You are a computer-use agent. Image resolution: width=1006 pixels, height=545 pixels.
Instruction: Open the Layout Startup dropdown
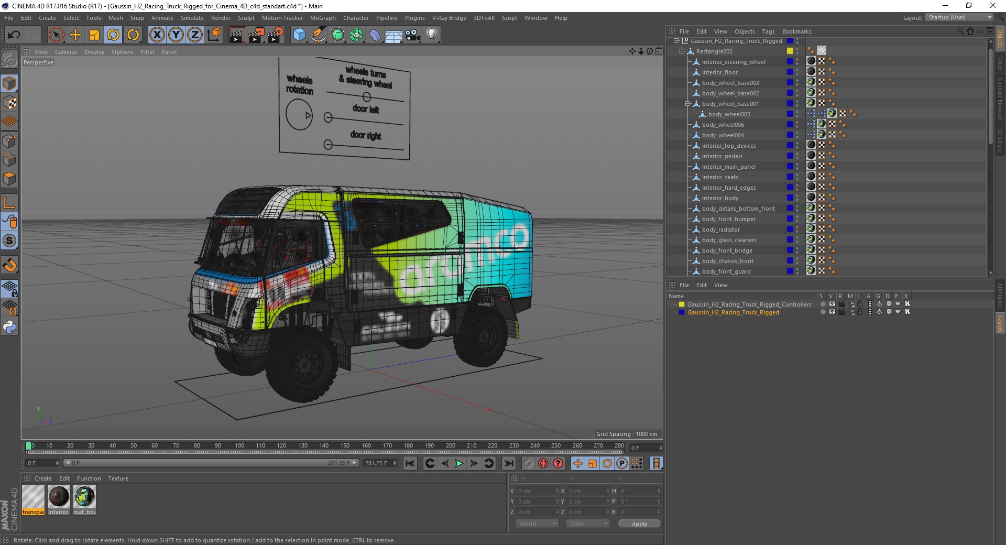(x=959, y=17)
